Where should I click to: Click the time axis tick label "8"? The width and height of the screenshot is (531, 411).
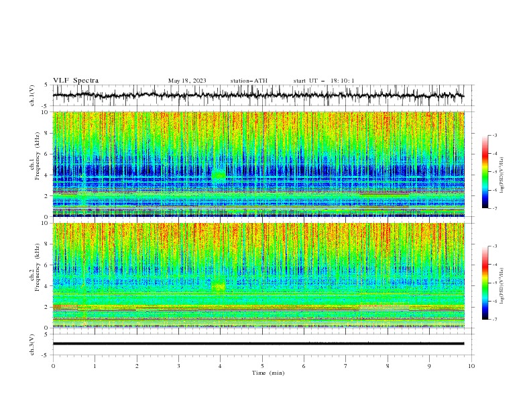pos(388,366)
